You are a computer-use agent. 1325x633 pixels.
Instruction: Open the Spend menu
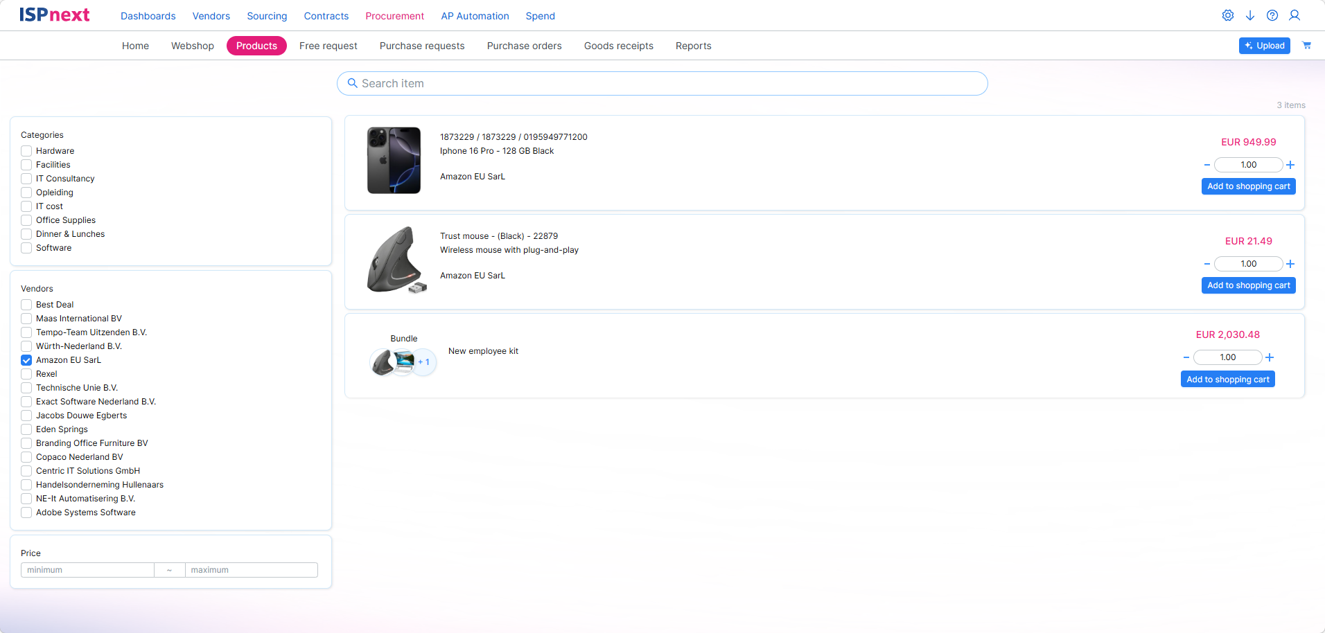(541, 16)
